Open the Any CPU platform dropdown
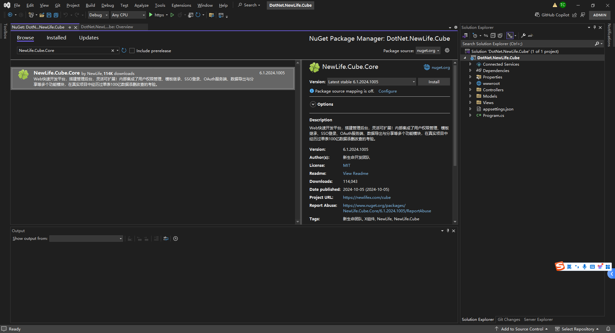 pyautogui.click(x=128, y=15)
